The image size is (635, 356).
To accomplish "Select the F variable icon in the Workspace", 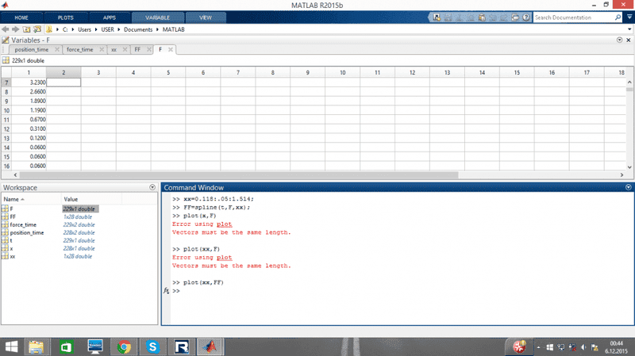I will [x=5, y=209].
